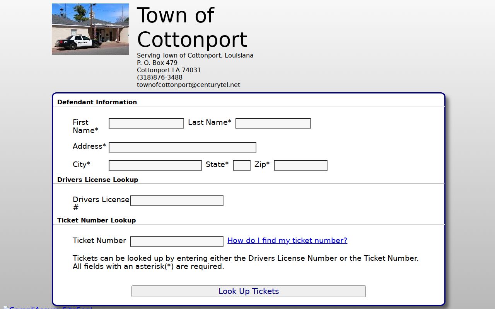Click the 'P. O. Box 479' text
Image resolution: width=495 pixels, height=309 pixels.
tap(157, 63)
